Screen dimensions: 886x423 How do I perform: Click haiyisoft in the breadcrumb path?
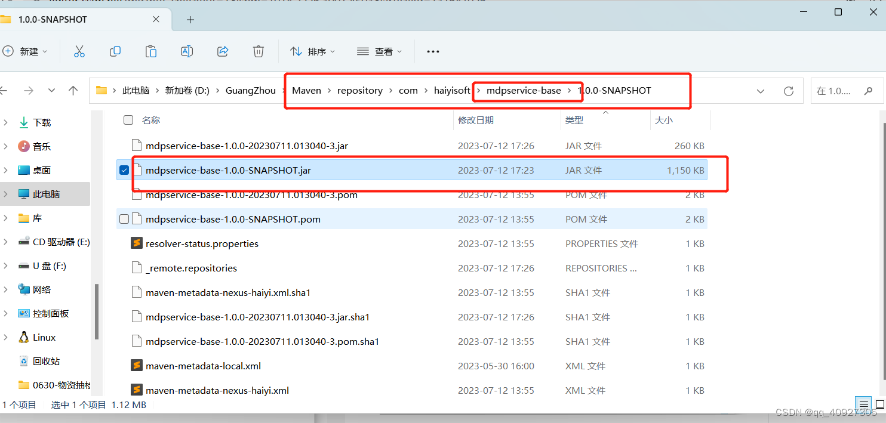452,91
